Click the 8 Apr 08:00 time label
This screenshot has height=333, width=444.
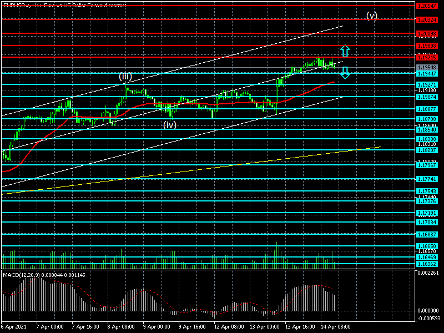[121, 326]
